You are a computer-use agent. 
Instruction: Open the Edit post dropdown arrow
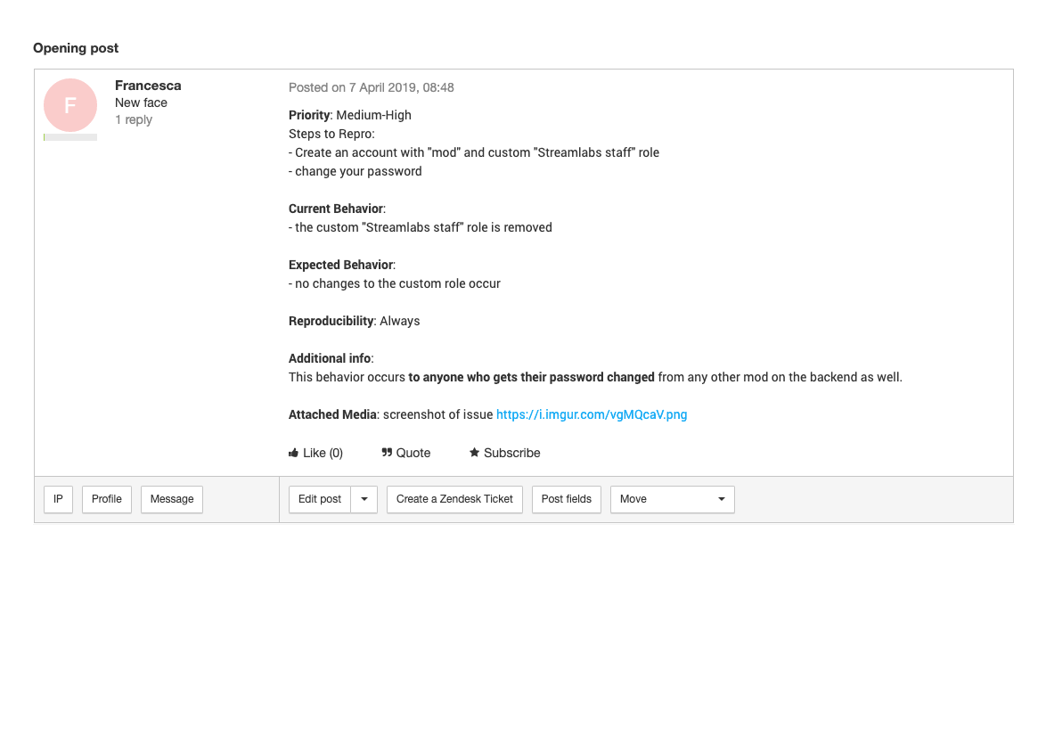click(364, 499)
